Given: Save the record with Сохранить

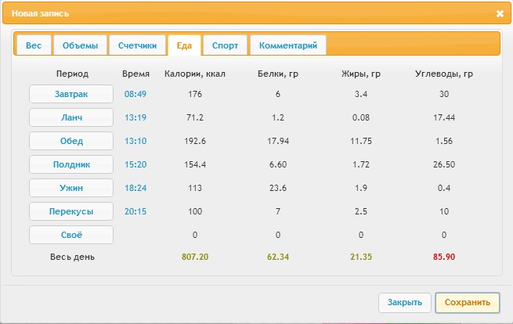Looking at the screenshot, I should click(468, 302).
